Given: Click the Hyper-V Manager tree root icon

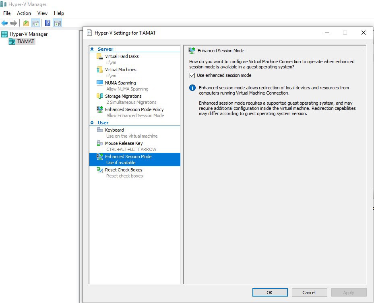Looking at the screenshot, I should 4,34.
